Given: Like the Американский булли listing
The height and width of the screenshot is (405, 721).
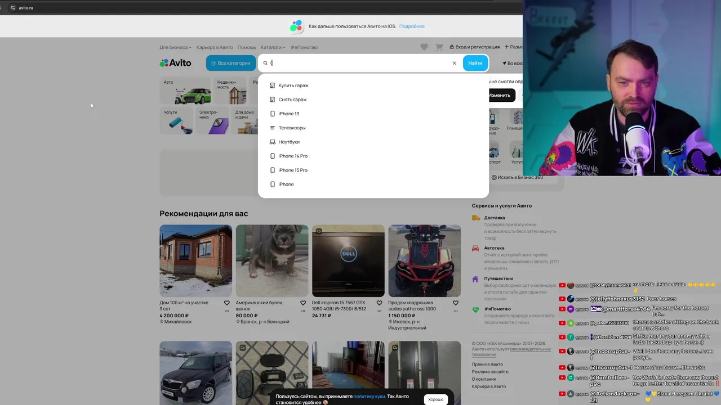Looking at the screenshot, I should tap(303, 303).
